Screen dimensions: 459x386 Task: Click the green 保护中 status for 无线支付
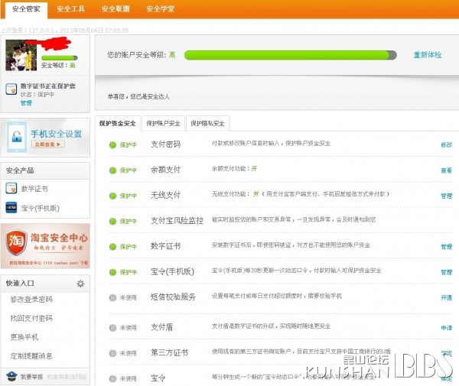[x=122, y=196]
